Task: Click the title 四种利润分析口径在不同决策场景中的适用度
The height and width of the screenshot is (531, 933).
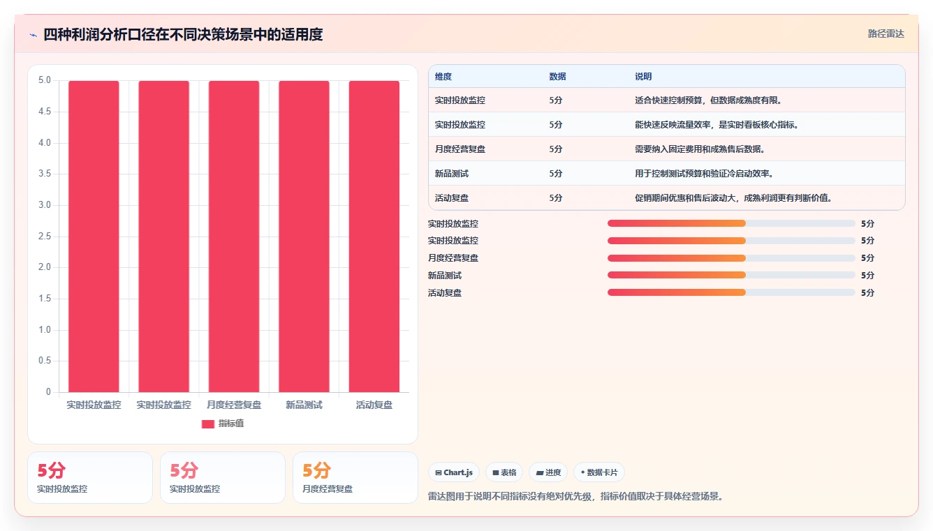Action: coord(183,34)
